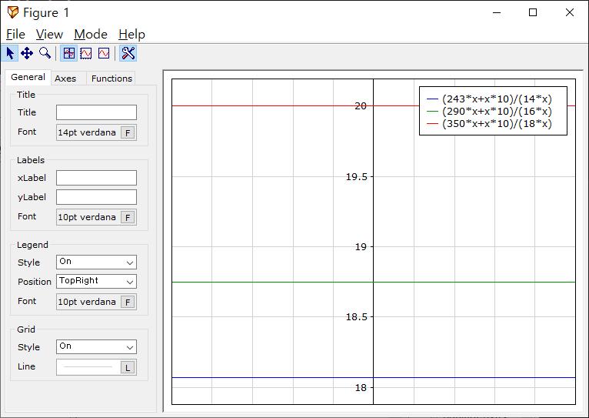Screen dimensions: 589x418
Task: Click the Title text input field
Action: point(96,112)
